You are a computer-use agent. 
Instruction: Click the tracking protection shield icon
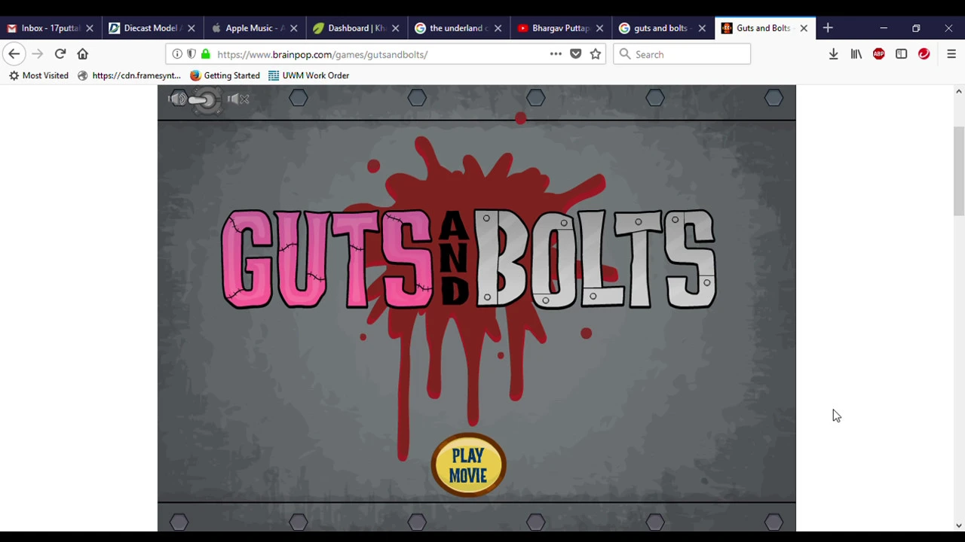(191, 54)
